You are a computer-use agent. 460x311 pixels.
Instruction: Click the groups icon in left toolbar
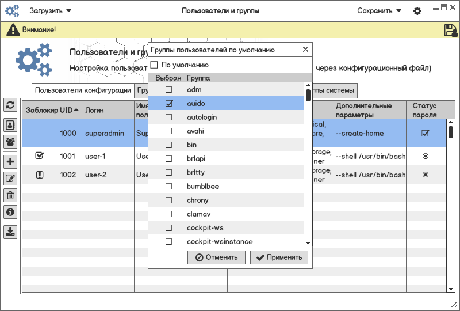pos(10,141)
